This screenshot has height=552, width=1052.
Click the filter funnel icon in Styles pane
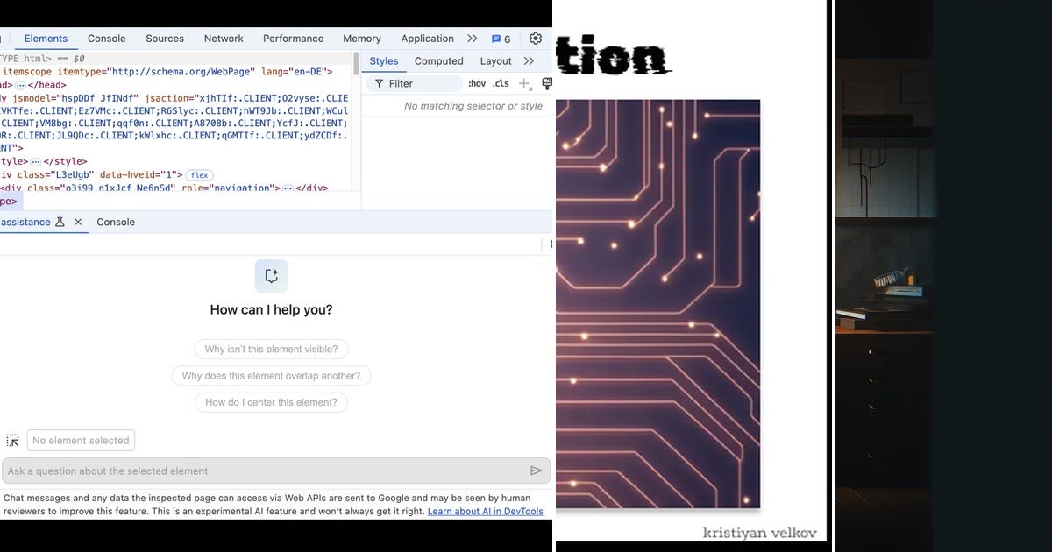tap(380, 83)
